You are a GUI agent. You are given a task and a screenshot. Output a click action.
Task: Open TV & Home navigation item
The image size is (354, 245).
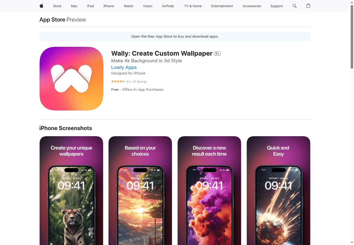[x=193, y=6]
